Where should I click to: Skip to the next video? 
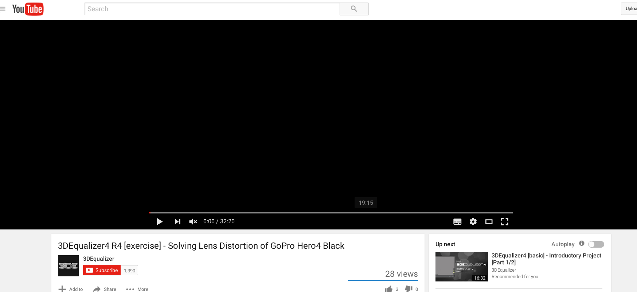point(177,221)
